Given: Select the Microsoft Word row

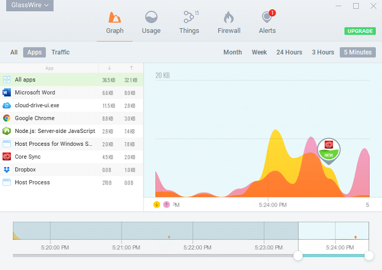Looking at the screenshot, I should click(x=71, y=92).
